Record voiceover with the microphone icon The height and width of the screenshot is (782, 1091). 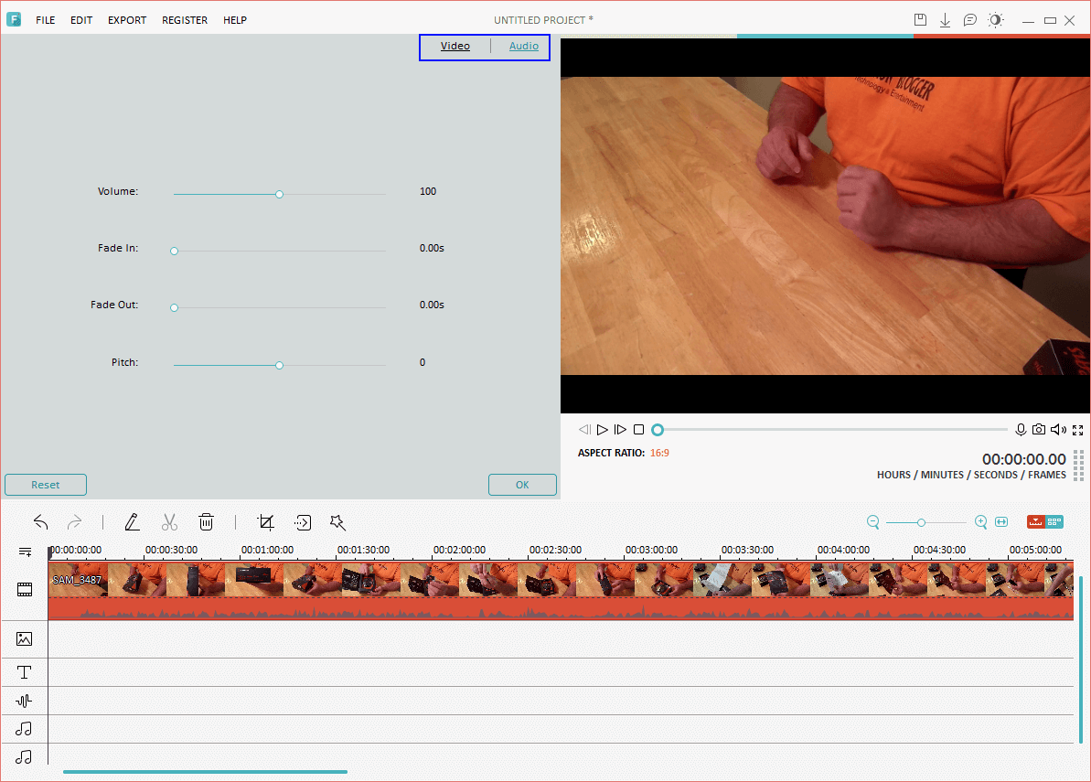pos(1021,430)
